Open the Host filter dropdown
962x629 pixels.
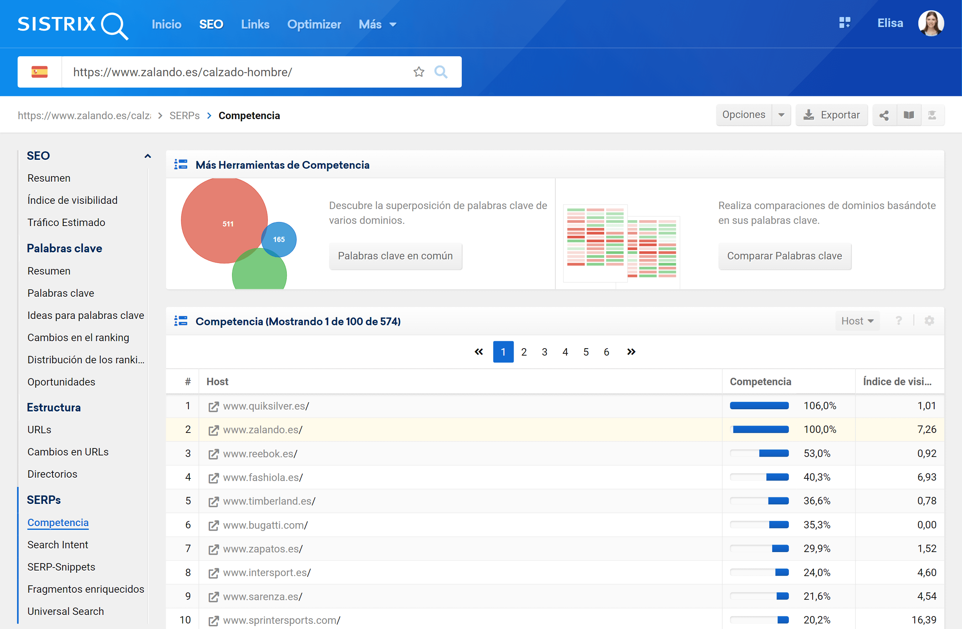[x=857, y=320]
